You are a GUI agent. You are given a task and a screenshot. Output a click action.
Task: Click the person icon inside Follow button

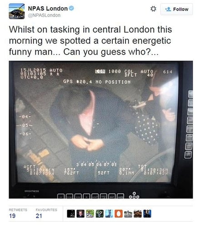[168, 9]
